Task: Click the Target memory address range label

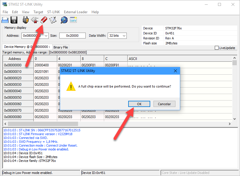Action: coord(45,52)
